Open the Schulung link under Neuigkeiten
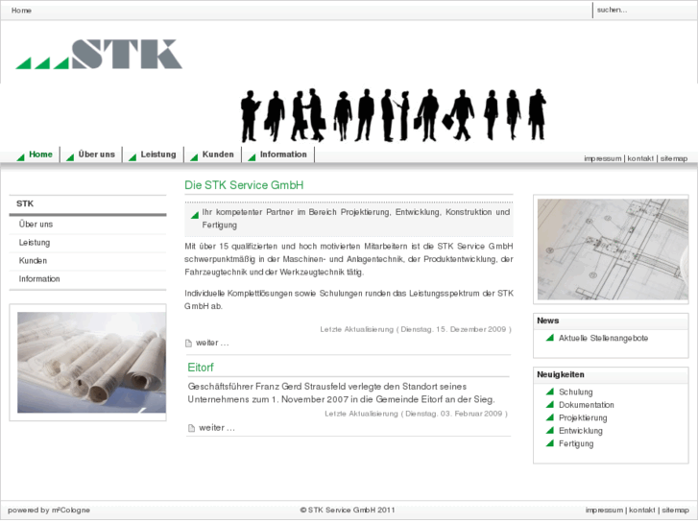 (x=575, y=392)
